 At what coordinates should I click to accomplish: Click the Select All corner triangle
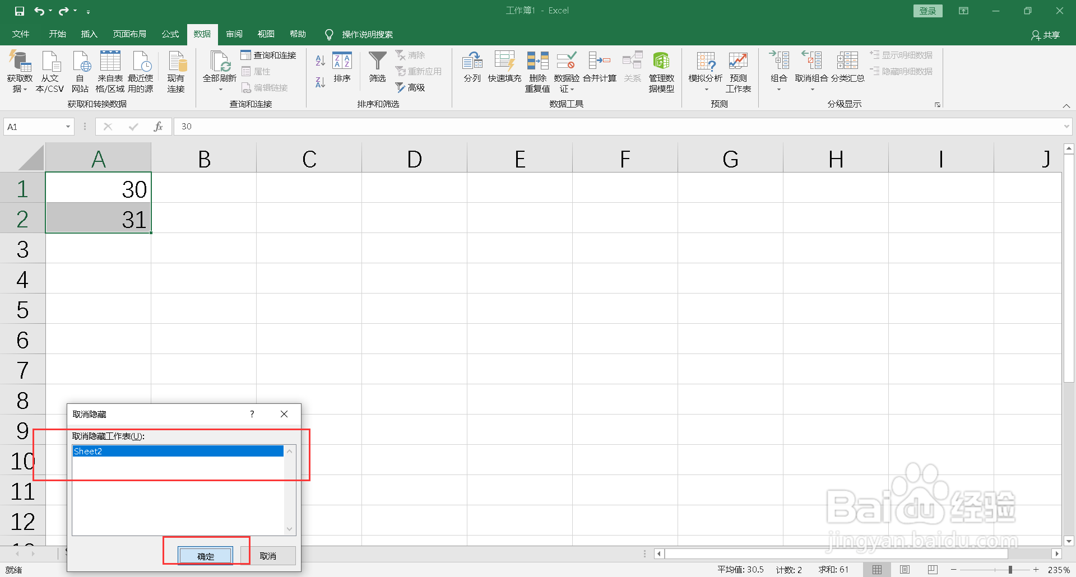click(x=31, y=159)
